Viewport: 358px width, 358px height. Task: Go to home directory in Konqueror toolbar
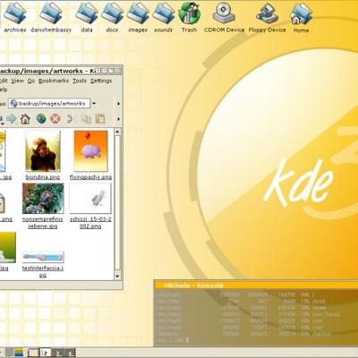point(25,119)
